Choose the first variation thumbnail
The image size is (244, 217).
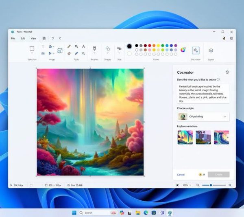coord(185,137)
